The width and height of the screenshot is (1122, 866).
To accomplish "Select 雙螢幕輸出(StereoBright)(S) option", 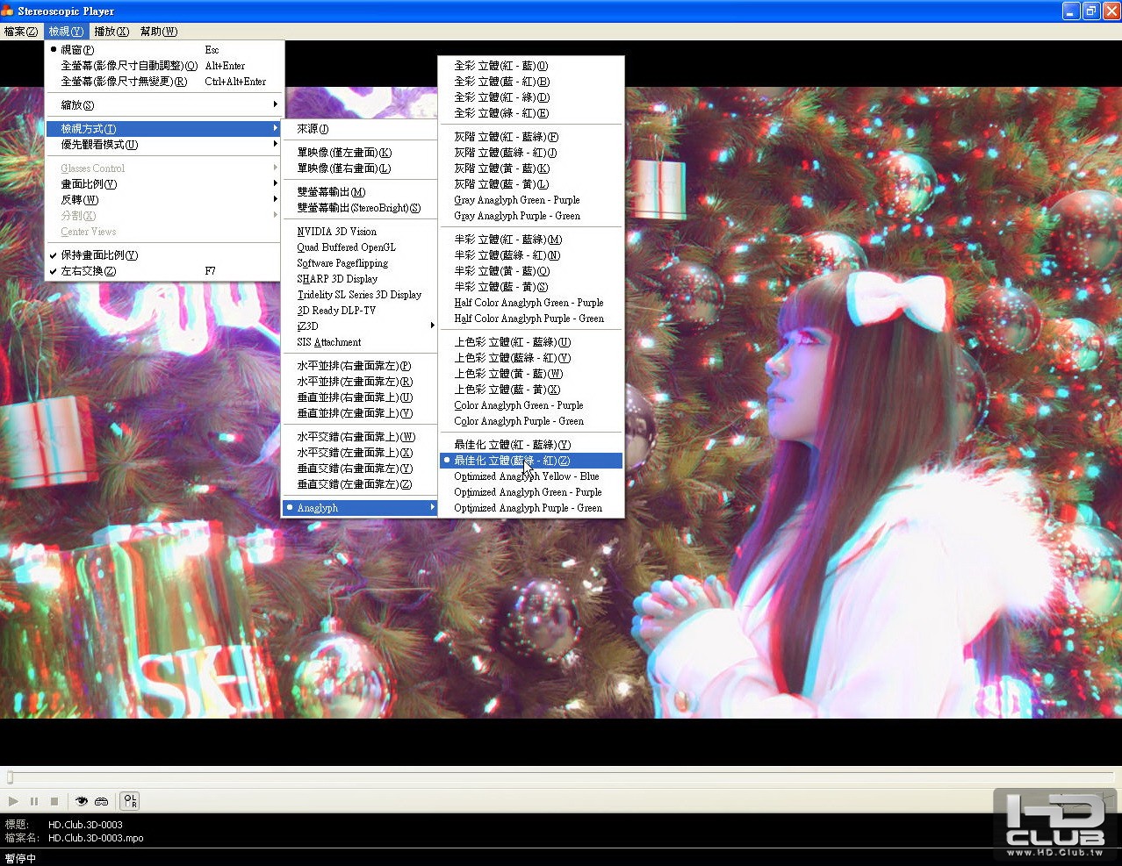I will [360, 208].
